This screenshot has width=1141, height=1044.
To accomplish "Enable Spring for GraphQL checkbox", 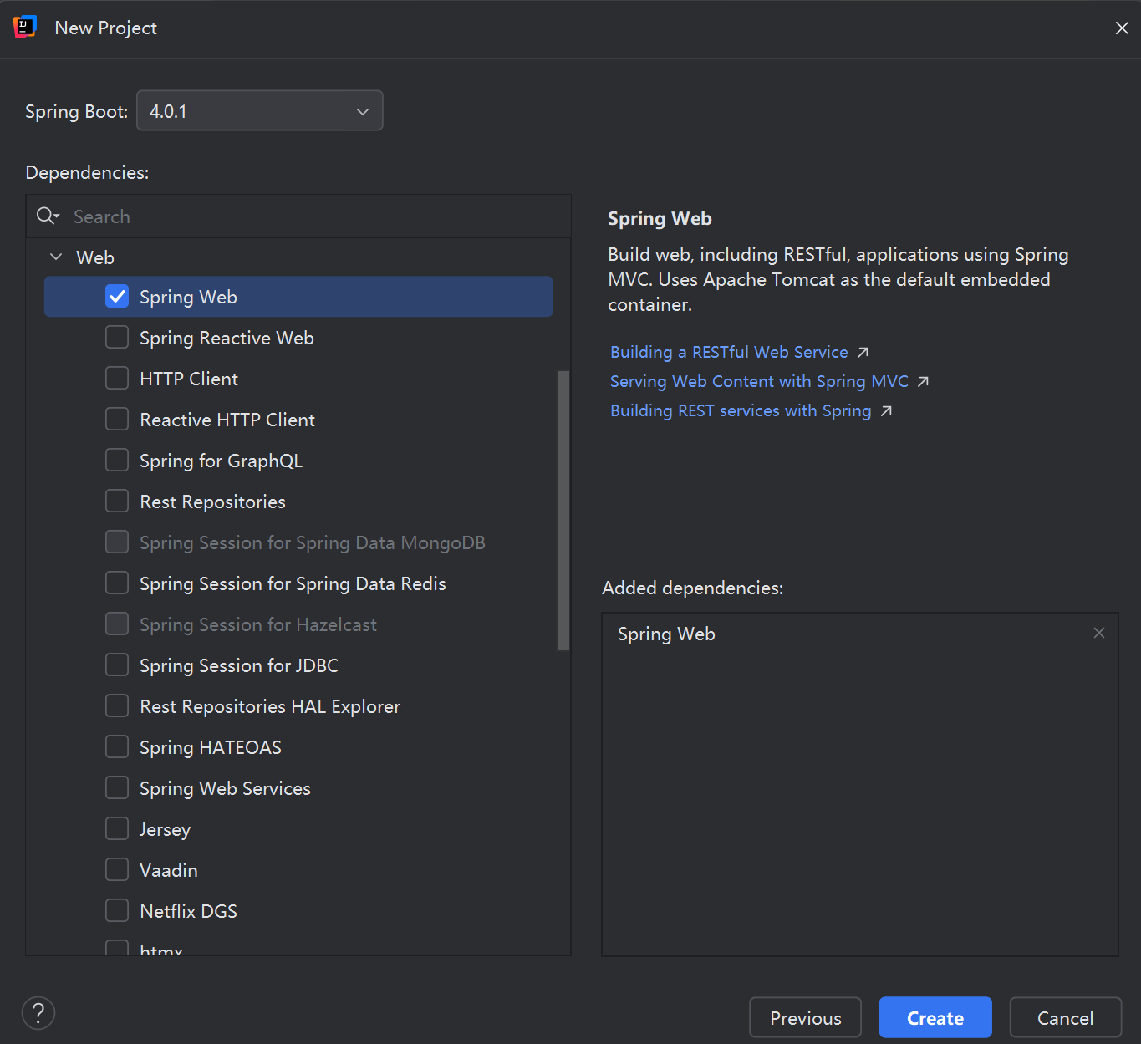I will click(x=117, y=461).
